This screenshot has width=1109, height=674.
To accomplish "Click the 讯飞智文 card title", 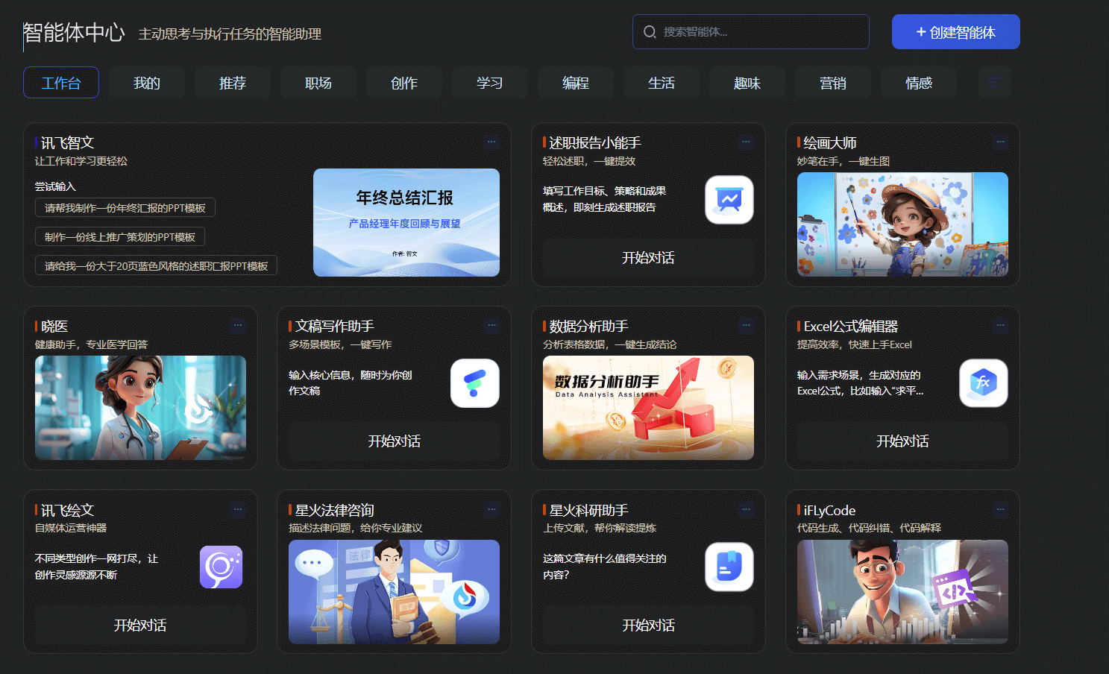I will click(x=67, y=142).
